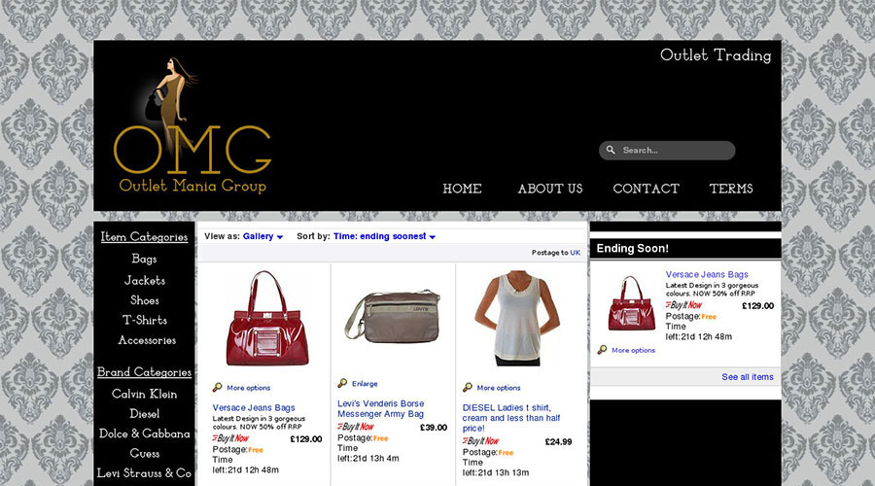Click Buy It Now icon for DIESEL shirt
The image size is (875, 486).
click(x=480, y=441)
